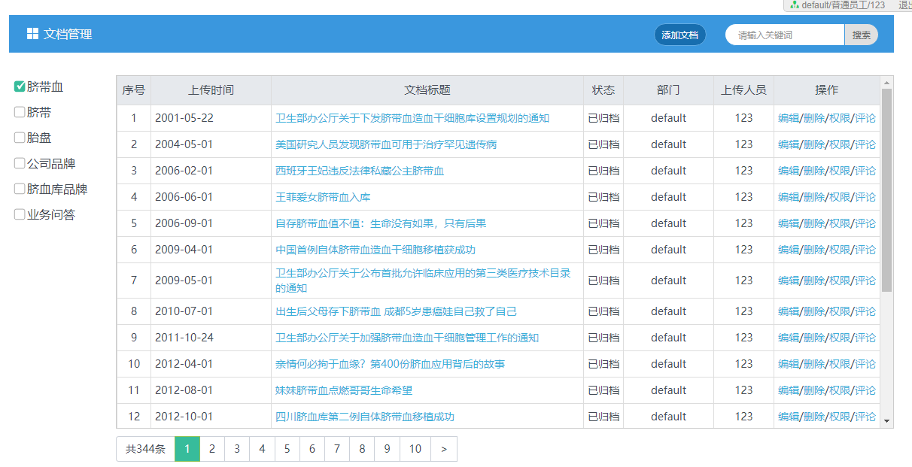This screenshot has height=467, width=912.
Task: Open page 2 of the document list
Action: click(x=212, y=449)
